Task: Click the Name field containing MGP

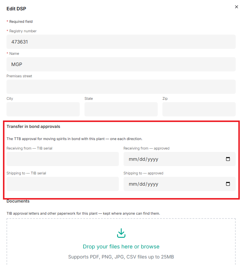Action: click(121, 64)
